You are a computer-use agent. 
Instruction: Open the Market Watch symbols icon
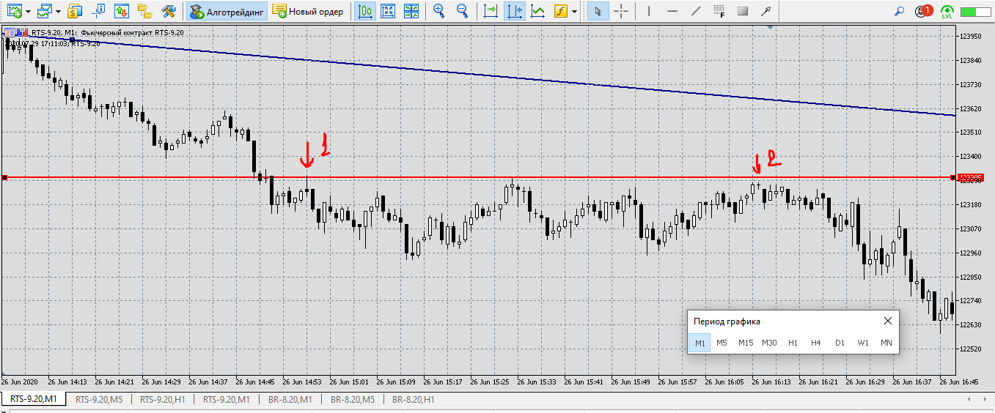click(x=75, y=11)
